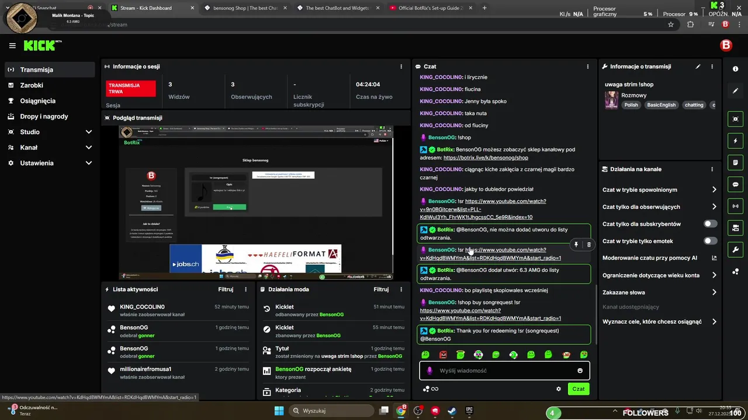
Task: Select Dropy i nagrody in left sidebar
Action: tap(50, 116)
